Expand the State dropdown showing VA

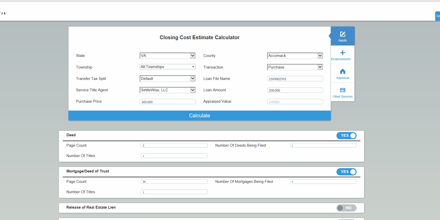click(x=168, y=56)
